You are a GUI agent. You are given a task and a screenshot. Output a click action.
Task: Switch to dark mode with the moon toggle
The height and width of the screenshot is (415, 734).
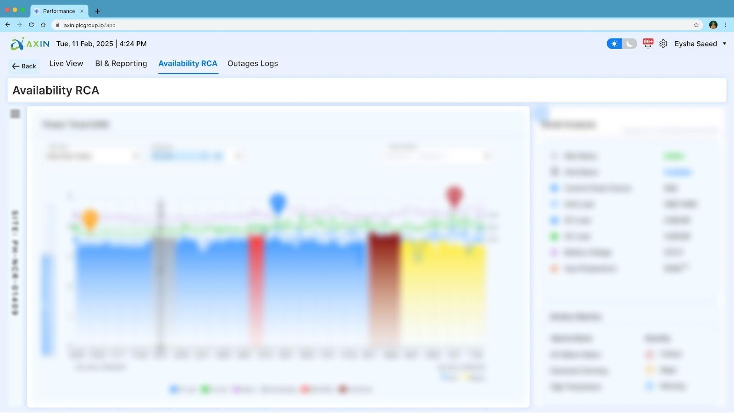click(630, 44)
